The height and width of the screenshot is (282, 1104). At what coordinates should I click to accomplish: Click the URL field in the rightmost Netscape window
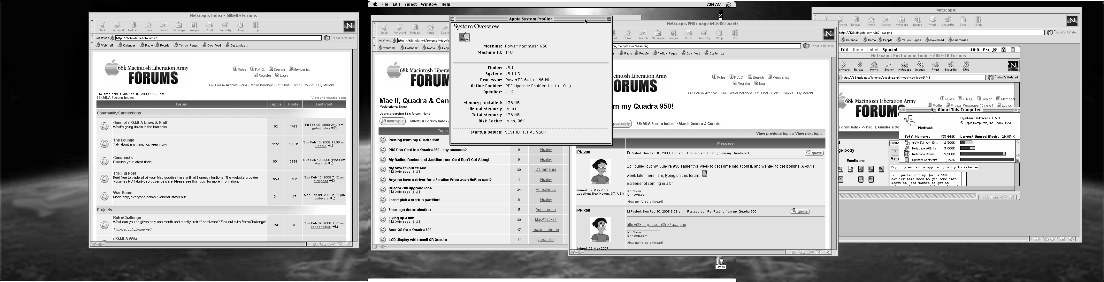(941, 33)
